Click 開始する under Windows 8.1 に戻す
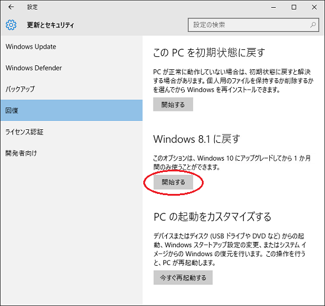The width and height of the screenshot is (325, 306). pyautogui.click(x=173, y=182)
